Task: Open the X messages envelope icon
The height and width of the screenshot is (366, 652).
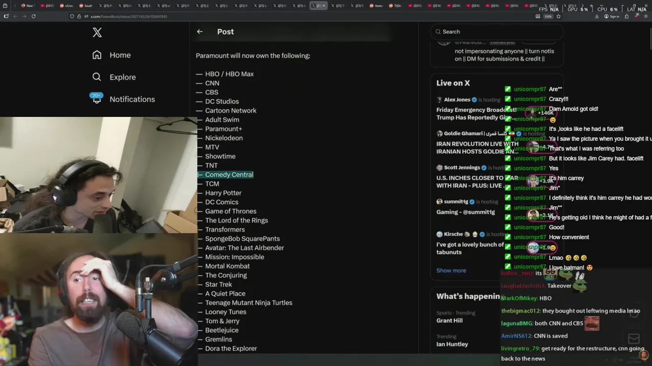Action: 634,339
